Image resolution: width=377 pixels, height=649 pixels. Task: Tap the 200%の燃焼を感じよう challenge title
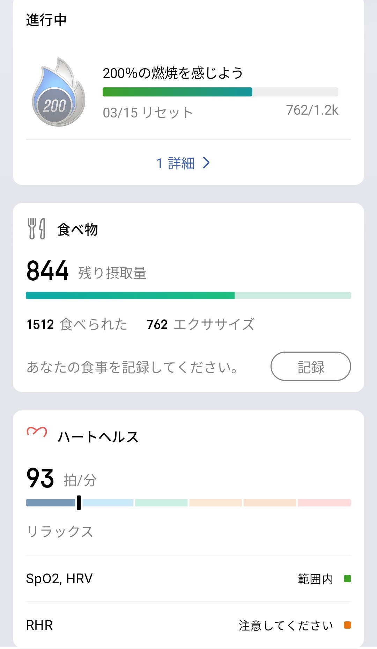coord(173,73)
